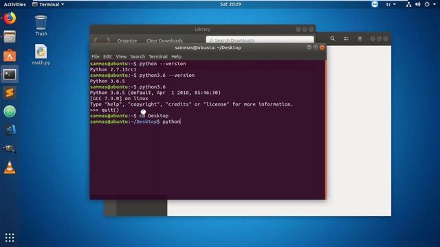Click Clear Downloads in Library window
Viewport: 440px width, 247px height.
(x=164, y=40)
